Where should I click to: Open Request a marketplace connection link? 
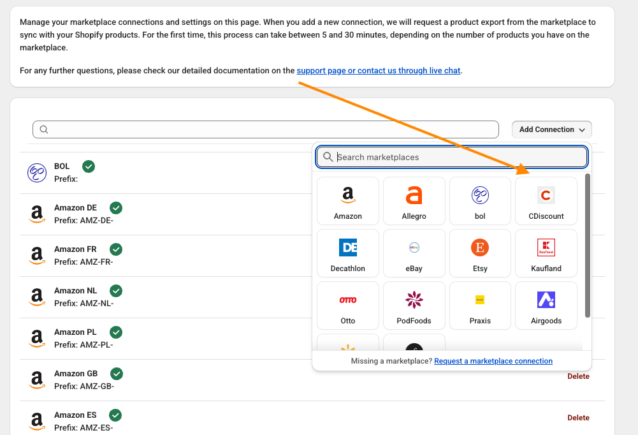pos(493,361)
